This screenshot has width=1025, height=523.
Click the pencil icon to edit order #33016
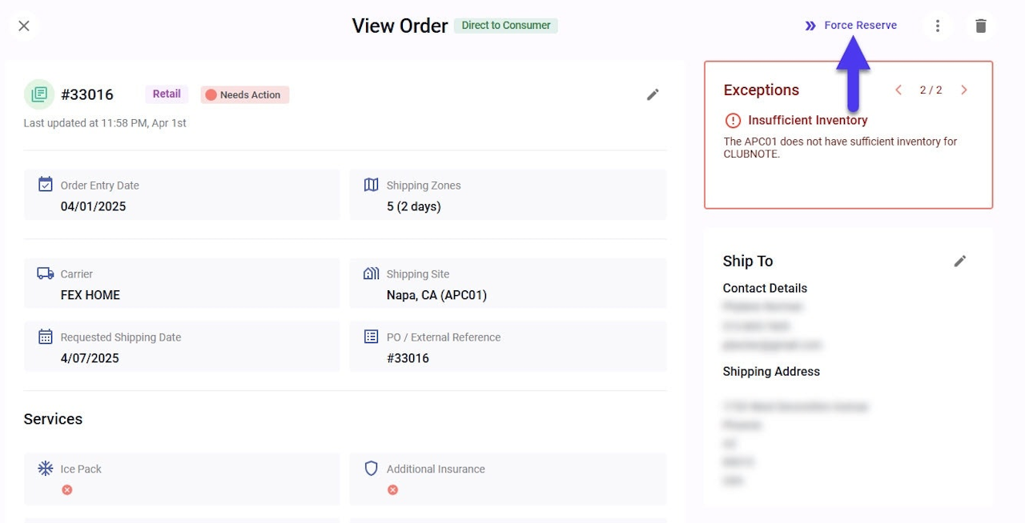click(x=653, y=94)
